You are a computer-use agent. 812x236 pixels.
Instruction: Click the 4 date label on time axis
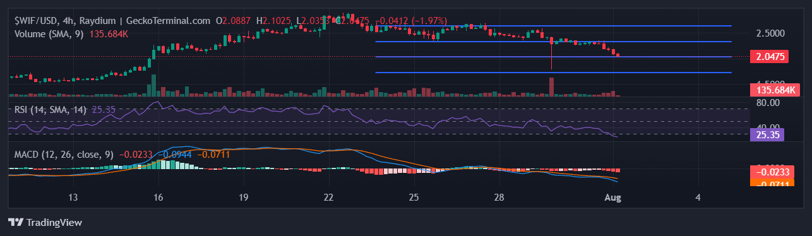click(x=698, y=198)
